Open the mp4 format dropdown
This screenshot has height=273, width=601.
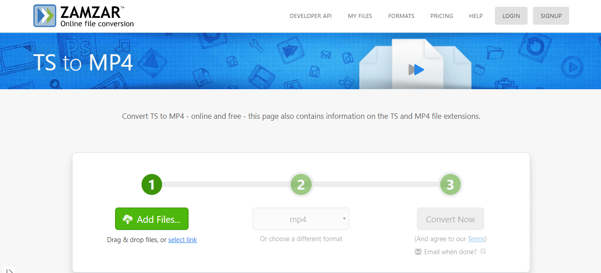(300, 219)
